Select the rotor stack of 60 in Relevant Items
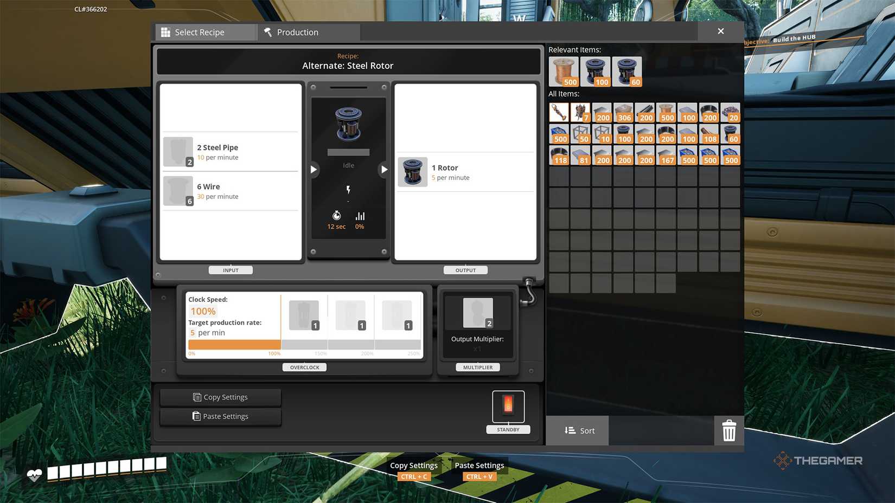The width and height of the screenshot is (895, 503). (x=627, y=72)
